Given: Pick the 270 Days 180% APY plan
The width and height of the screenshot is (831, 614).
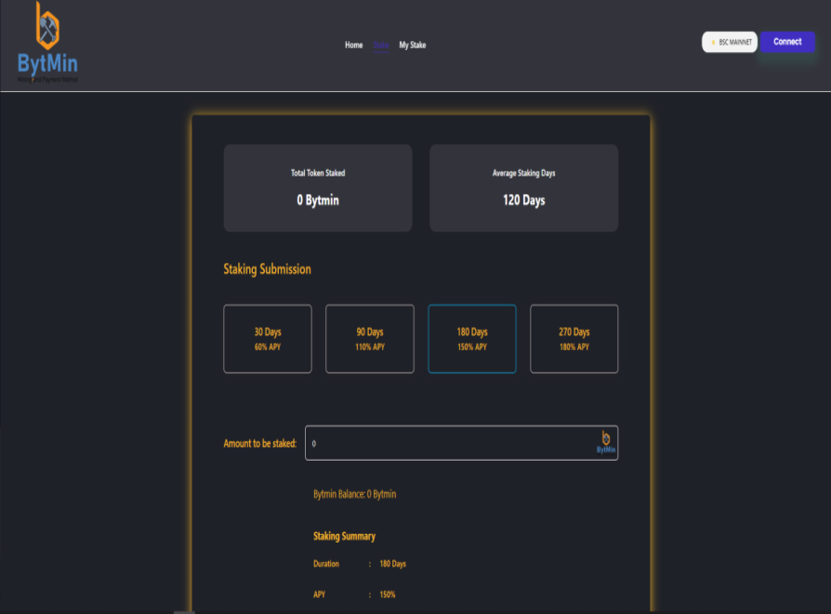Looking at the screenshot, I should point(574,339).
